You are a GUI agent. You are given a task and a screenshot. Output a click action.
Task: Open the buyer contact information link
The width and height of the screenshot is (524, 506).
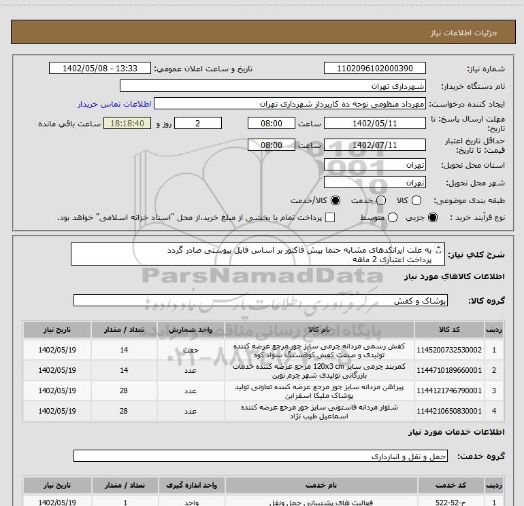coord(114,104)
